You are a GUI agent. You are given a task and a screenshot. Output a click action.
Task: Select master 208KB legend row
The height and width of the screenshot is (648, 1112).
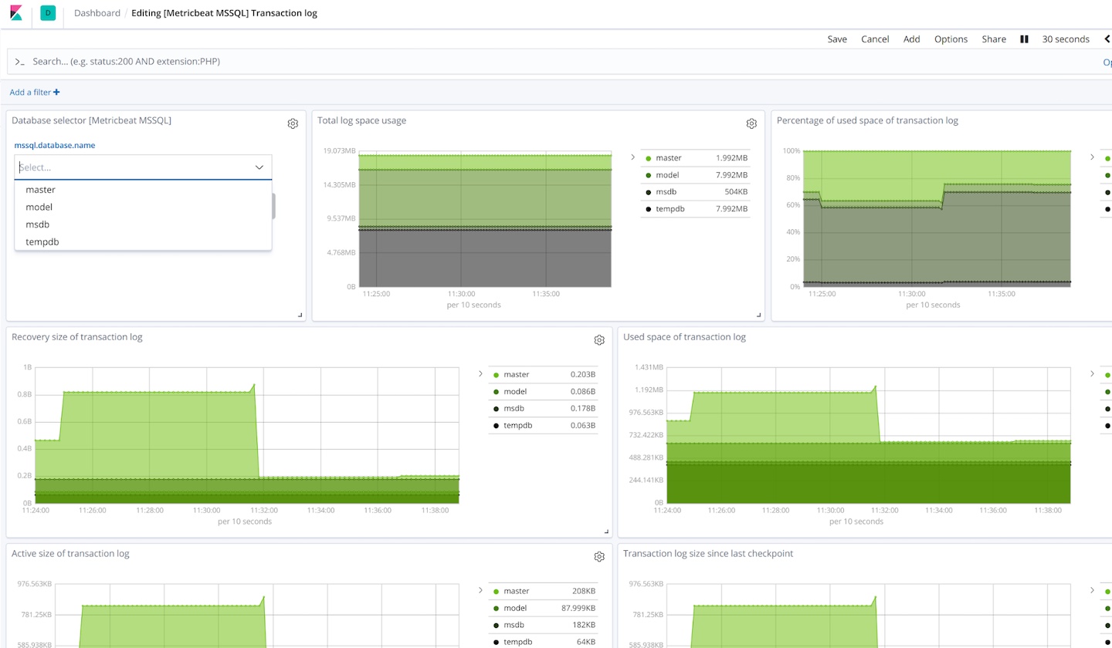(x=543, y=591)
